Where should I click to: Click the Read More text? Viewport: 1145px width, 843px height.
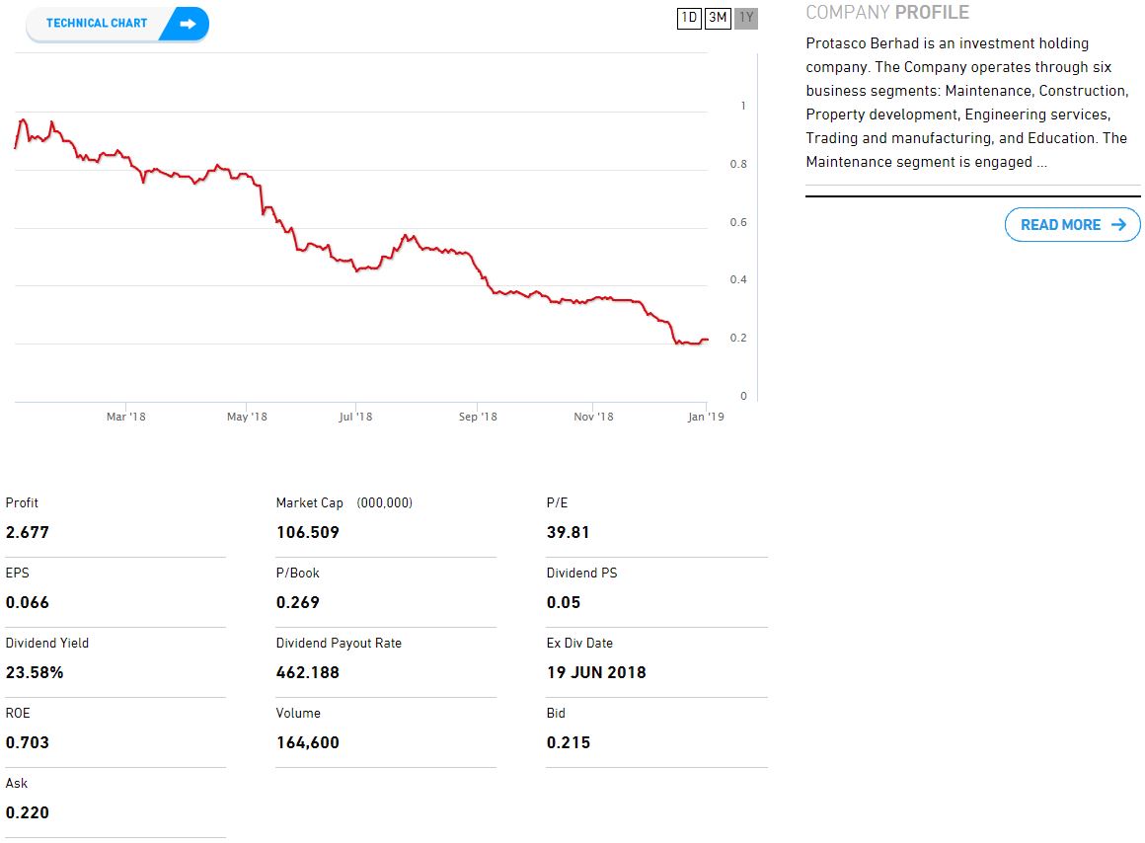coord(1060,225)
